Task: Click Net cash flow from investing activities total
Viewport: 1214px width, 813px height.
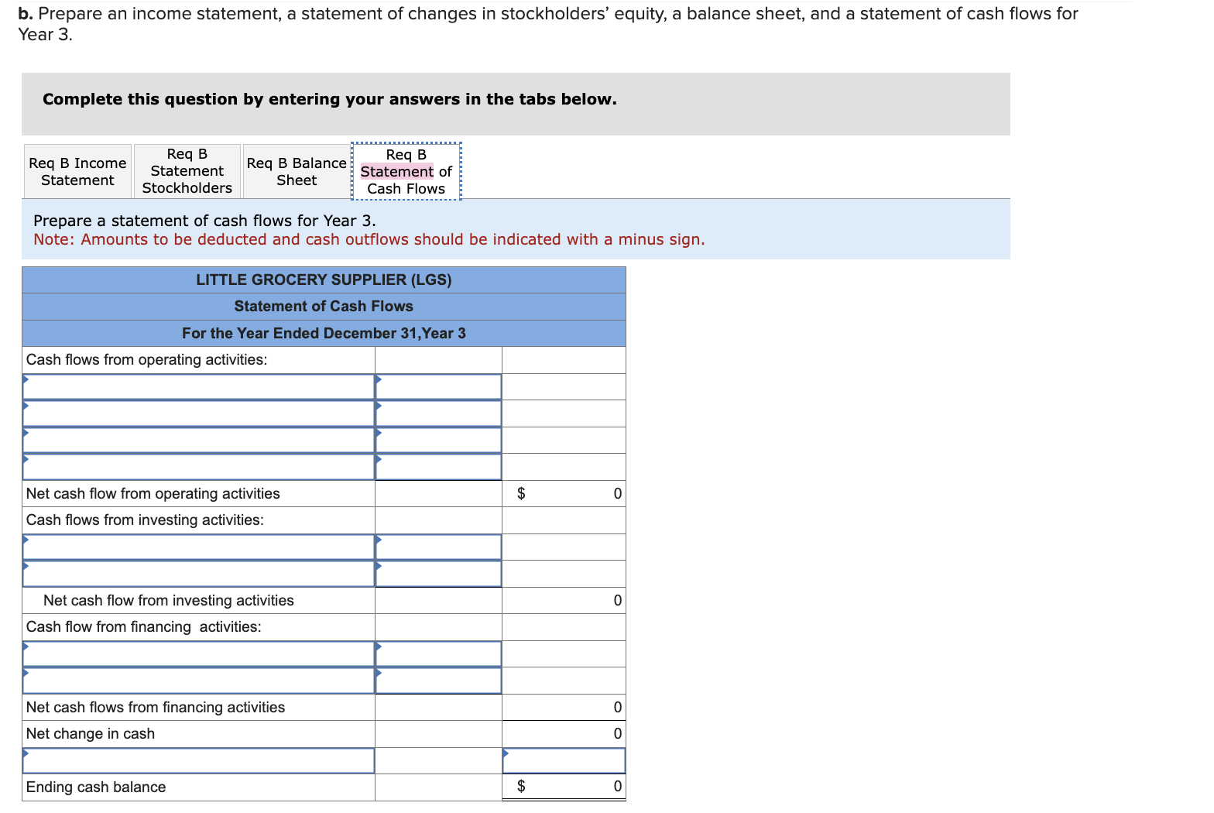Action: tap(564, 600)
